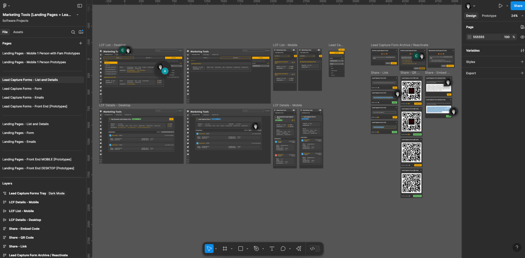Open the Lead Capture Forms - Emails page

(23, 98)
